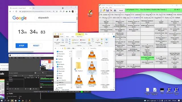Viewport: 182px width, 102px height.
Task: Switch to the F11 tab in soundboard
Action: coord(125,14)
